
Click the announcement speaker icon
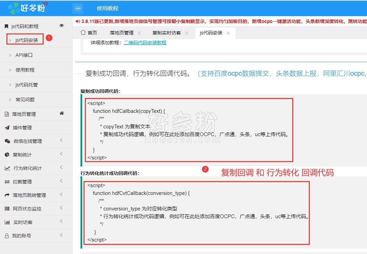[78, 21]
